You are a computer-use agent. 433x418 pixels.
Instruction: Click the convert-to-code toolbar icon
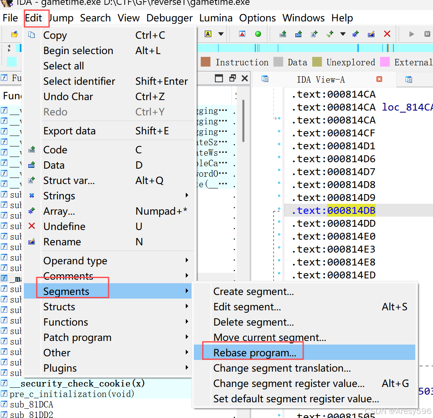(x=283, y=34)
